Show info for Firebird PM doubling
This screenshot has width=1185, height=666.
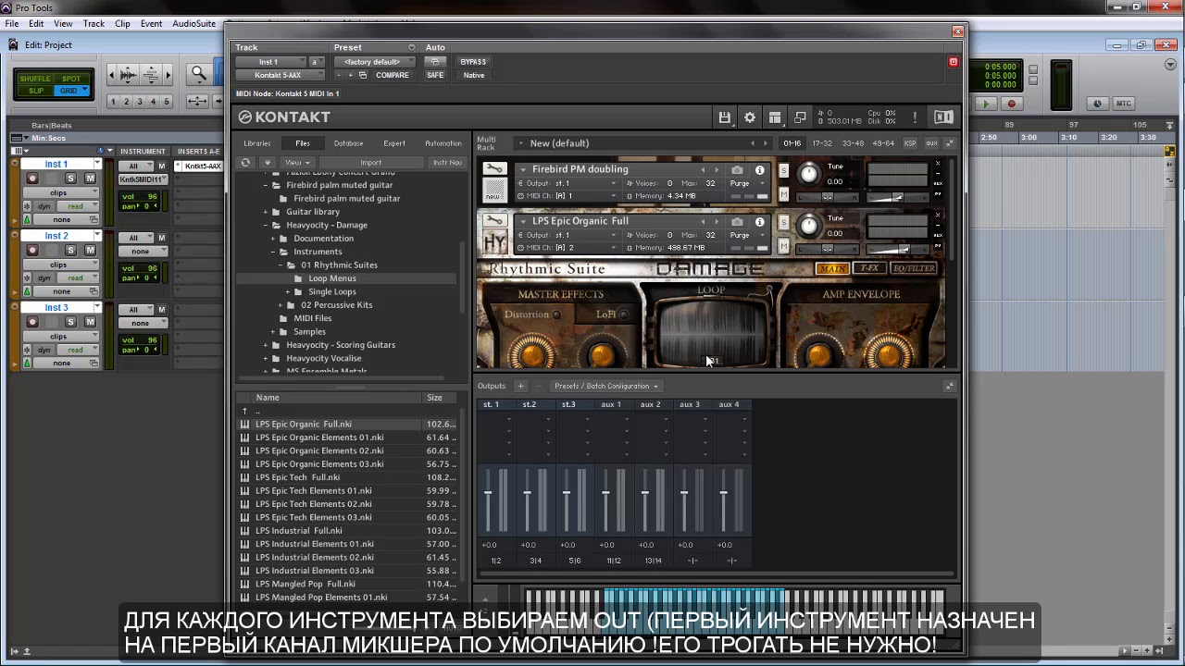[759, 170]
